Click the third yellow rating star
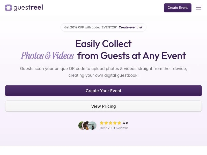The width and height of the screenshot is (207, 155). (x=110, y=123)
